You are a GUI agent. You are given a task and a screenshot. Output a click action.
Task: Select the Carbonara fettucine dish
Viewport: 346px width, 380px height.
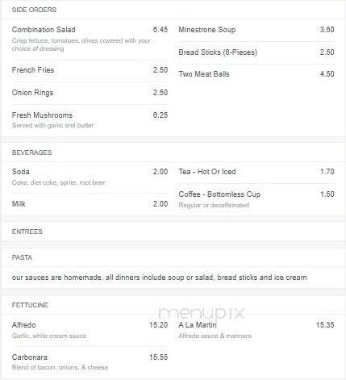pos(90,362)
